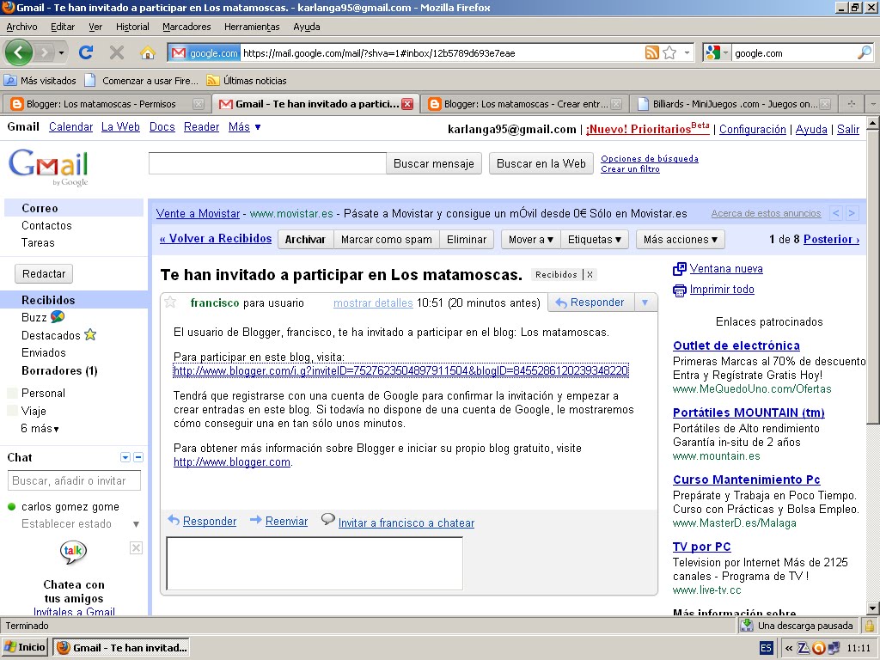The width and height of the screenshot is (880, 660).
Task: Reload page with the refresh icon
Action: point(86,52)
